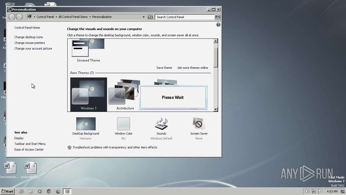Viewport: 346px width, 195px height.
Task: Click the search magnifier icon
Action: point(218,17)
